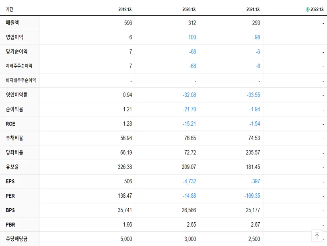Click the 유보율 value 326.38
Screen dimensions: 327x246
[125, 167]
